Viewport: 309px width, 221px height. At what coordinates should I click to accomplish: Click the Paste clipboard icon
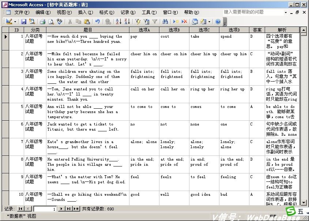tap(87, 22)
